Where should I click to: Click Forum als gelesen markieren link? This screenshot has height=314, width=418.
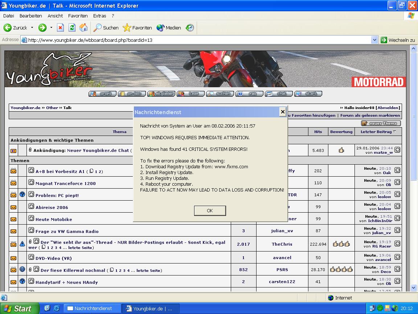[x=370, y=115]
